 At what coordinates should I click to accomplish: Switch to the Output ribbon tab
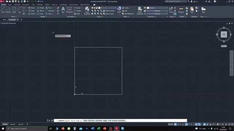pyautogui.click(x=47, y=5)
